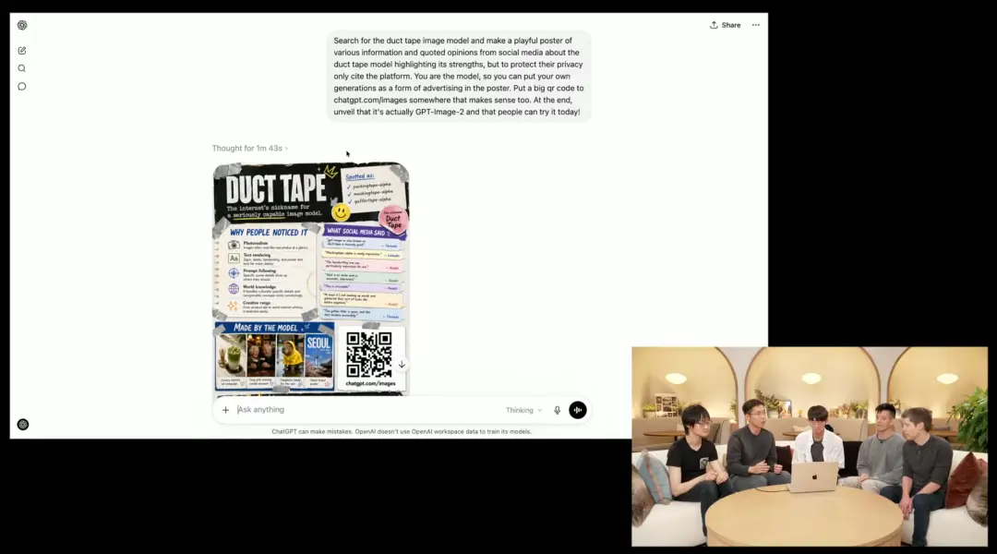The width and height of the screenshot is (997, 554).
Task: Click the user prompt message bubble
Action: point(459,77)
